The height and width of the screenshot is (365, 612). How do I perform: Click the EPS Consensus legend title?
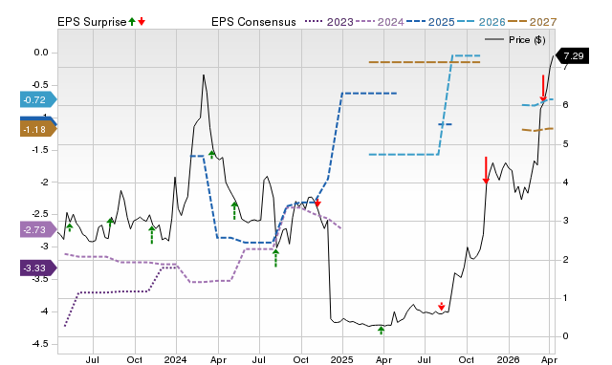253,22
